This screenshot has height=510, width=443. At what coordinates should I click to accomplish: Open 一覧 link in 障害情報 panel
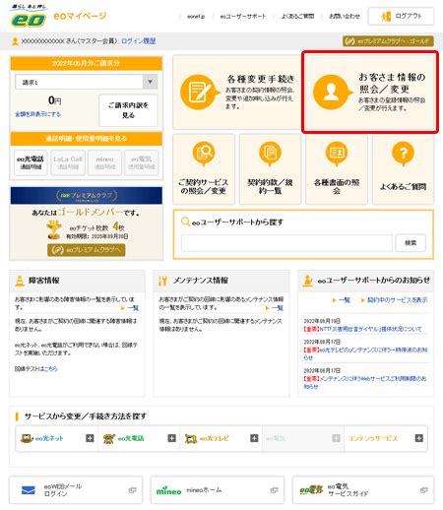[133, 308]
